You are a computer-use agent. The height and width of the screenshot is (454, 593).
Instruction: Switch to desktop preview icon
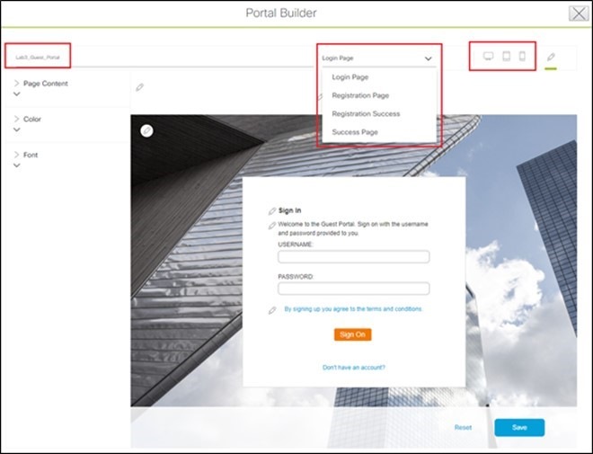(x=488, y=57)
